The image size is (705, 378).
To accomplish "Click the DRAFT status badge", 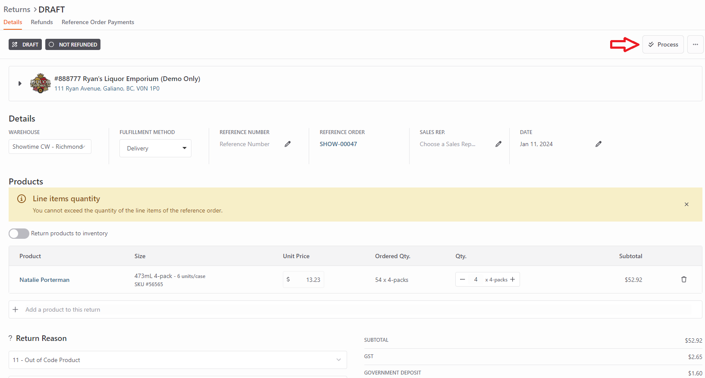I will click(x=25, y=44).
